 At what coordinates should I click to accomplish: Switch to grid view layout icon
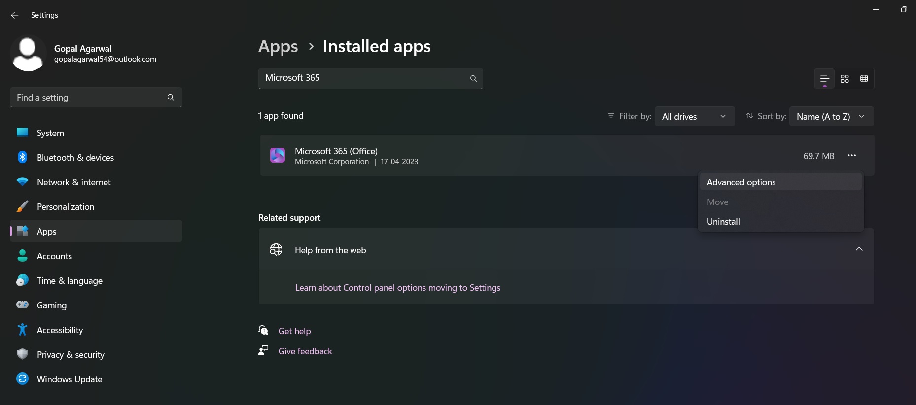pyautogui.click(x=845, y=79)
